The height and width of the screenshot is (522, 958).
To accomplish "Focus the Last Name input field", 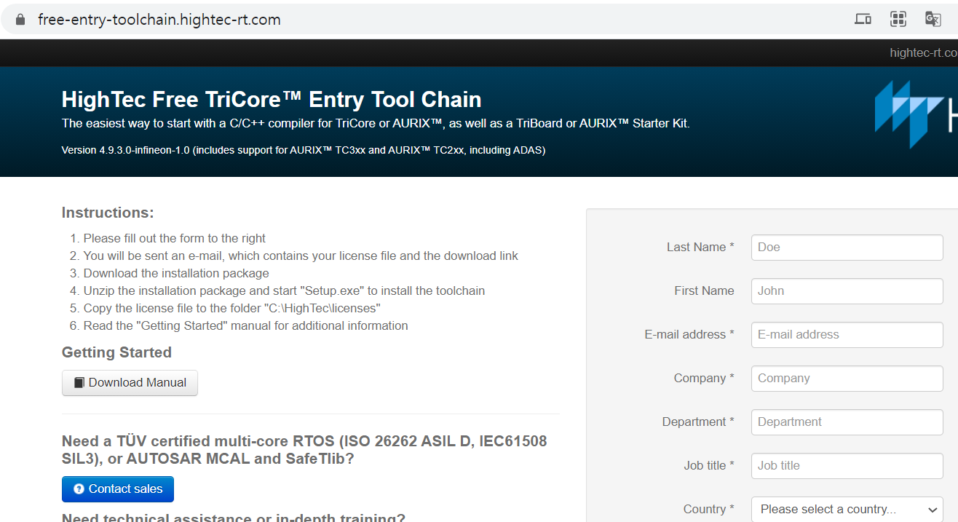I will coord(847,248).
